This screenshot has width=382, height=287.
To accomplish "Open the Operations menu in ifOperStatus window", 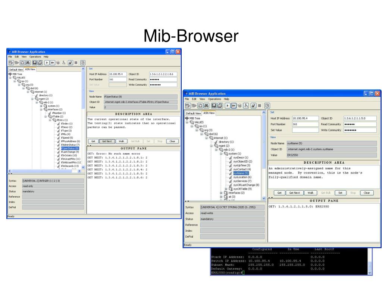I will click(35, 57).
